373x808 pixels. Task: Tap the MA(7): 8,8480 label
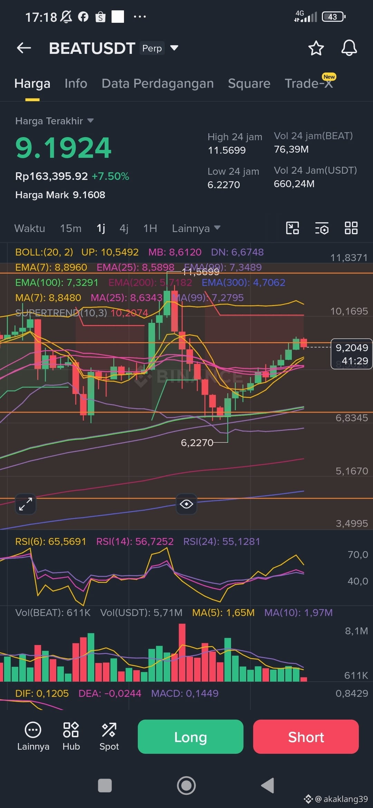[48, 298]
